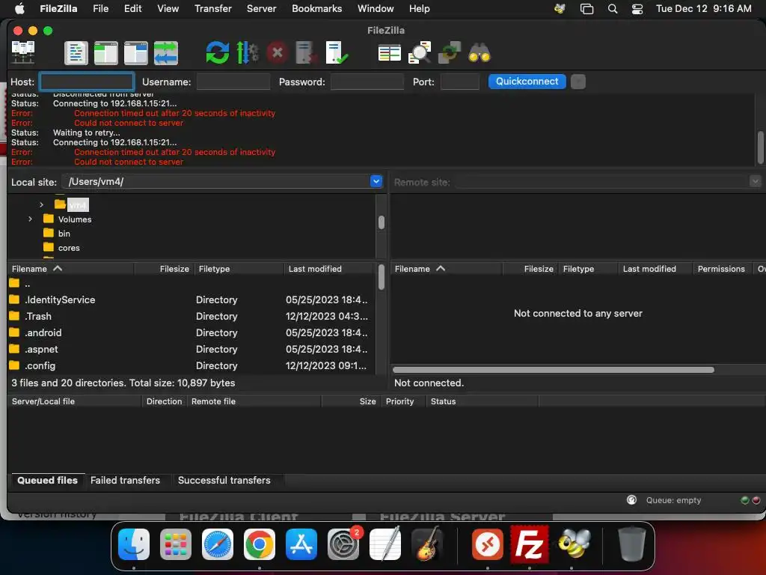Viewport: 766px width, 575px height.
Task: Toggle the local directory tree view
Action: click(x=105, y=53)
